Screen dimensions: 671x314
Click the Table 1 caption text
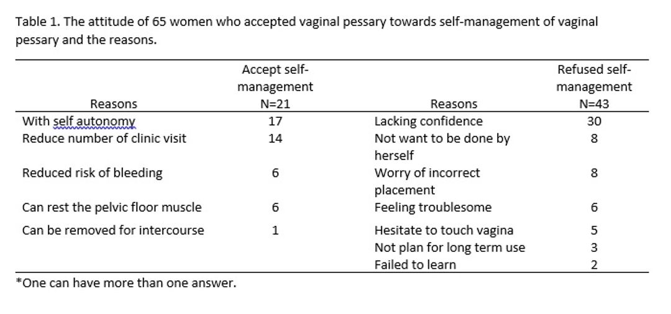(306, 31)
